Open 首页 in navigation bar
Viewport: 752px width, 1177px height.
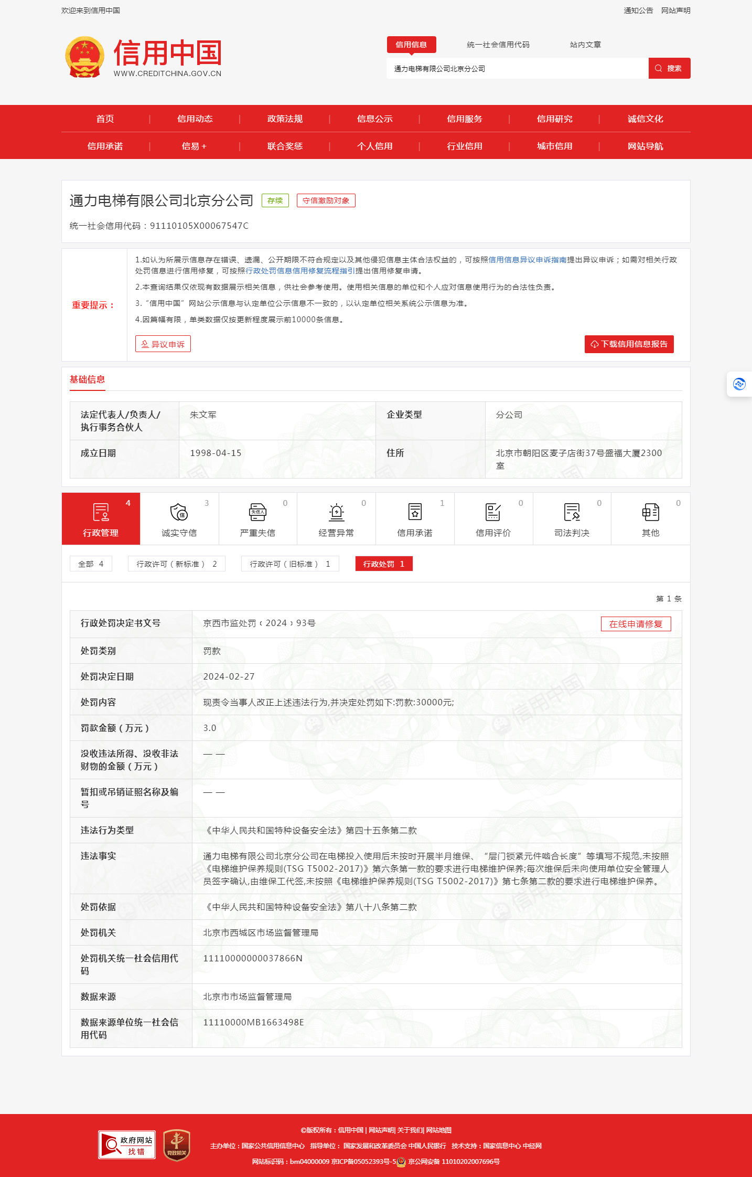point(105,119)
